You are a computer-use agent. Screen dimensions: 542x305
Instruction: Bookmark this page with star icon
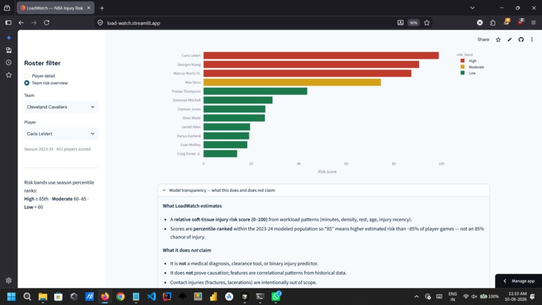coord(427,23)
